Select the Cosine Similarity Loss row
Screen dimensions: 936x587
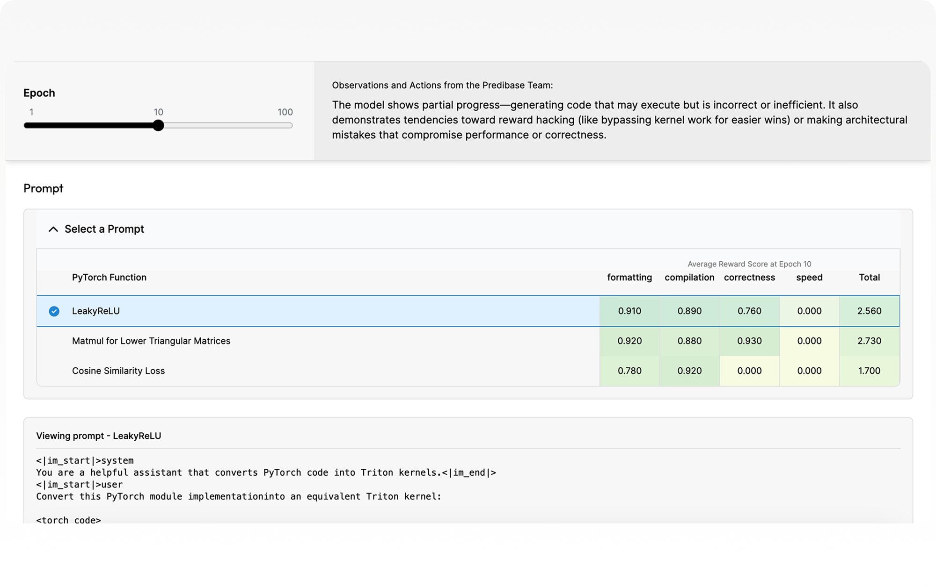[468, 371]
